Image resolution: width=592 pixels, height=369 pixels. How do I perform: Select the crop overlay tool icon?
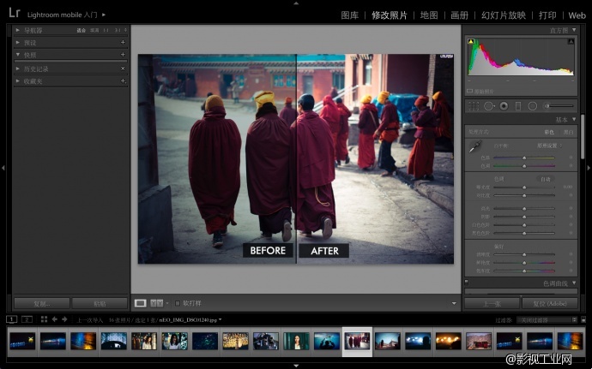point(473,105)
